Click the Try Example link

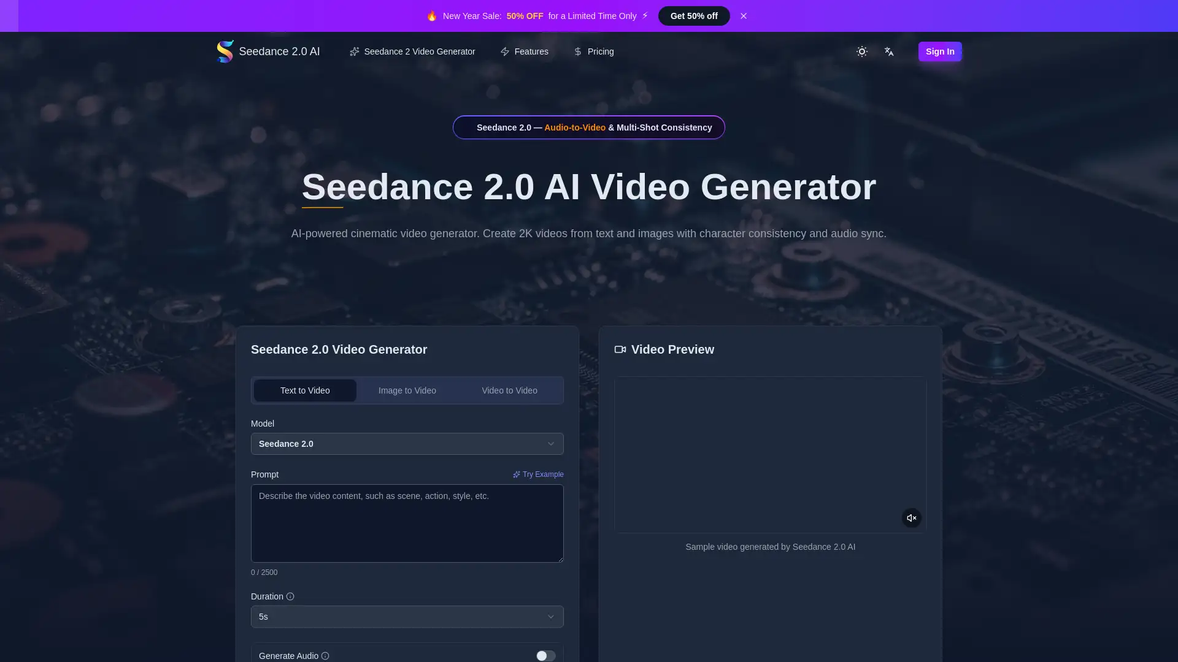[538, 474]
